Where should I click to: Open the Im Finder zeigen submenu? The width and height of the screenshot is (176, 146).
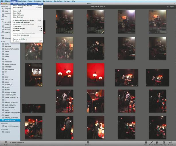point(27,28)
